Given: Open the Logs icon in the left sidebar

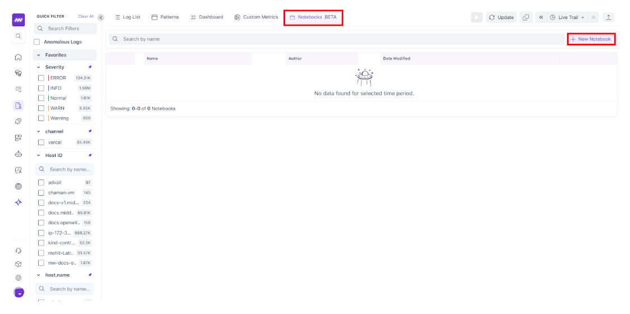Looking at the screenshot, I should click(x=18, y=105).
